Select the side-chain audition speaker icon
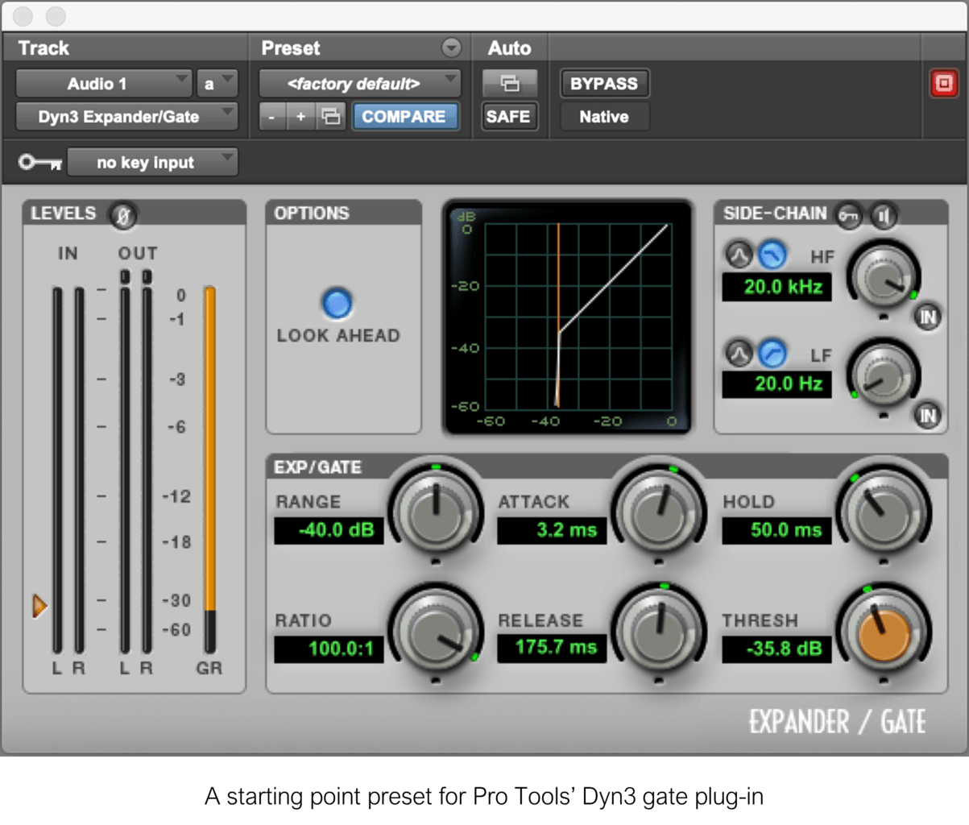The height and width of the screenshot is (825, 969). [x=882, y=216]
